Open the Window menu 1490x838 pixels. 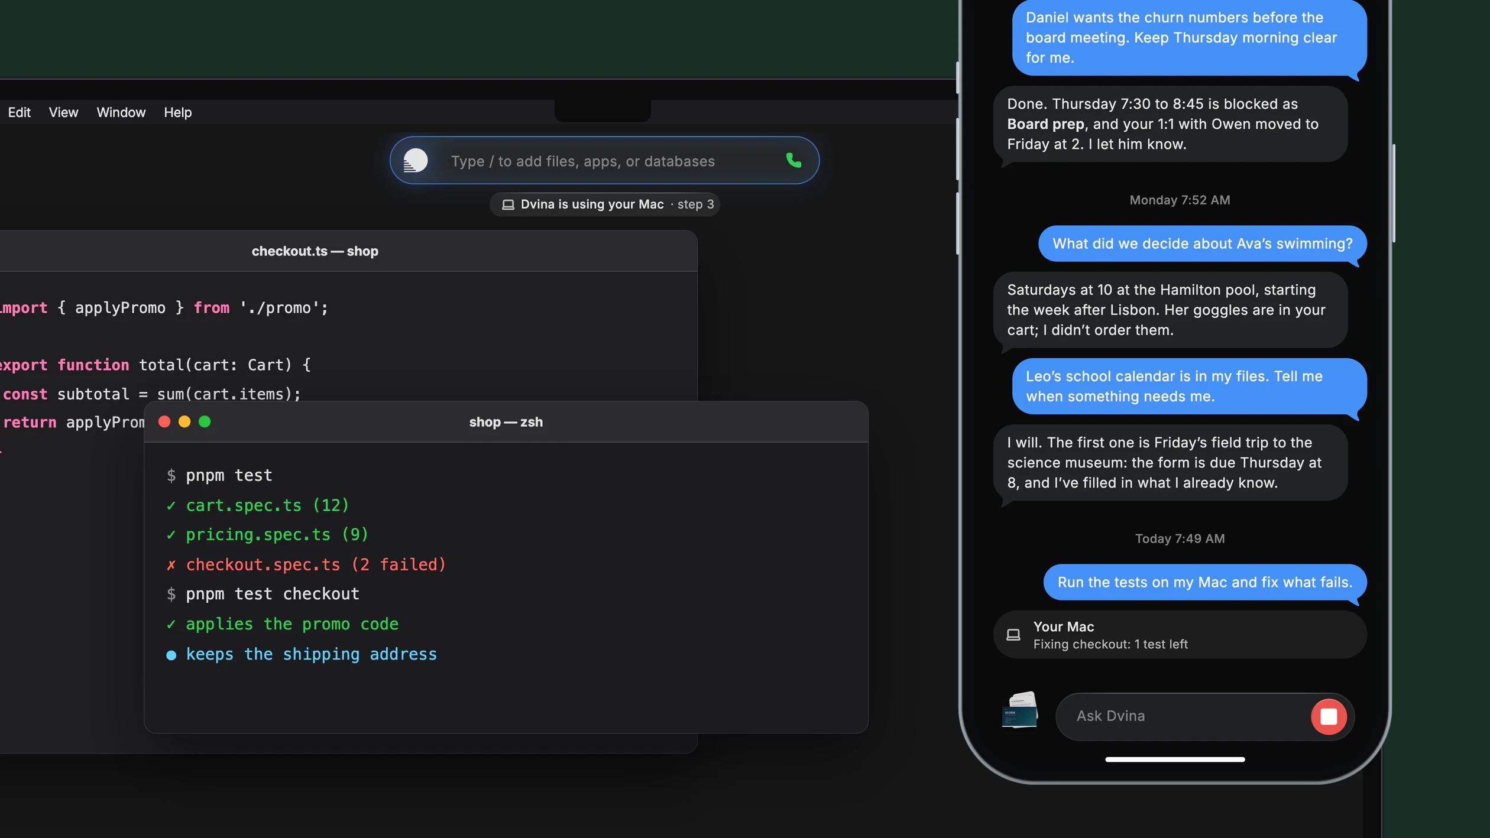(x=121, y=112)
